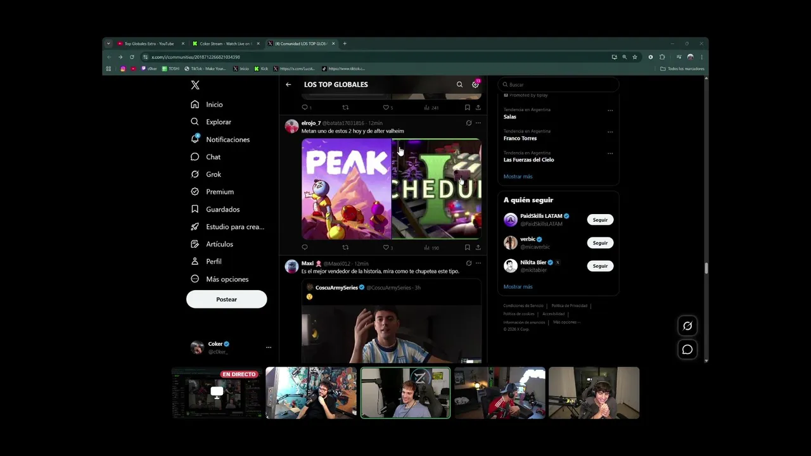Select the EN DIRECTO stream thumbnail
811x456 pixels.
point(217,393)
